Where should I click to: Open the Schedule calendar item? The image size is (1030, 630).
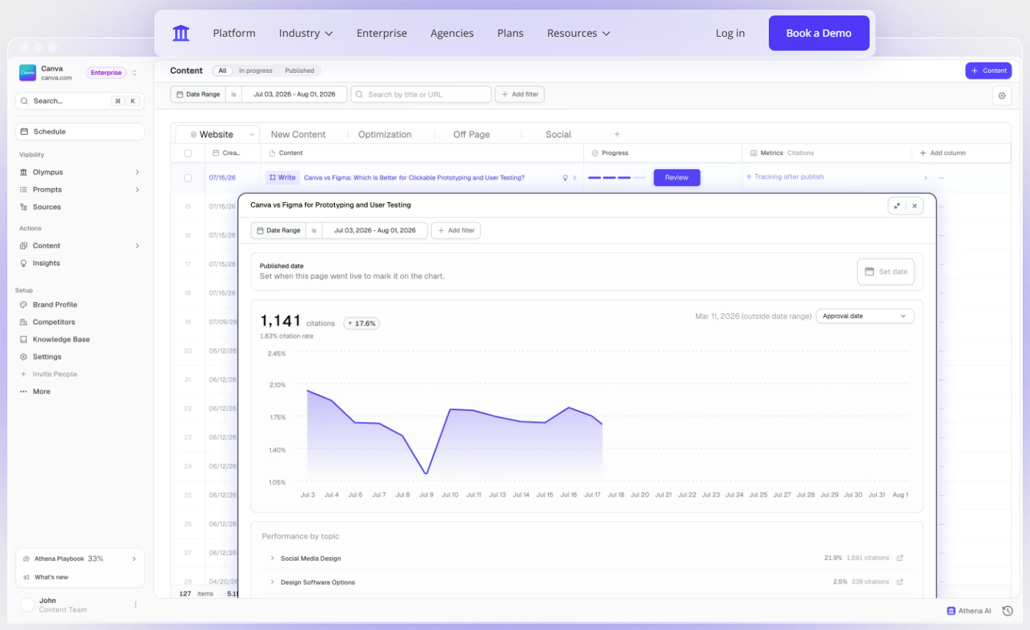tap(79, 132)
